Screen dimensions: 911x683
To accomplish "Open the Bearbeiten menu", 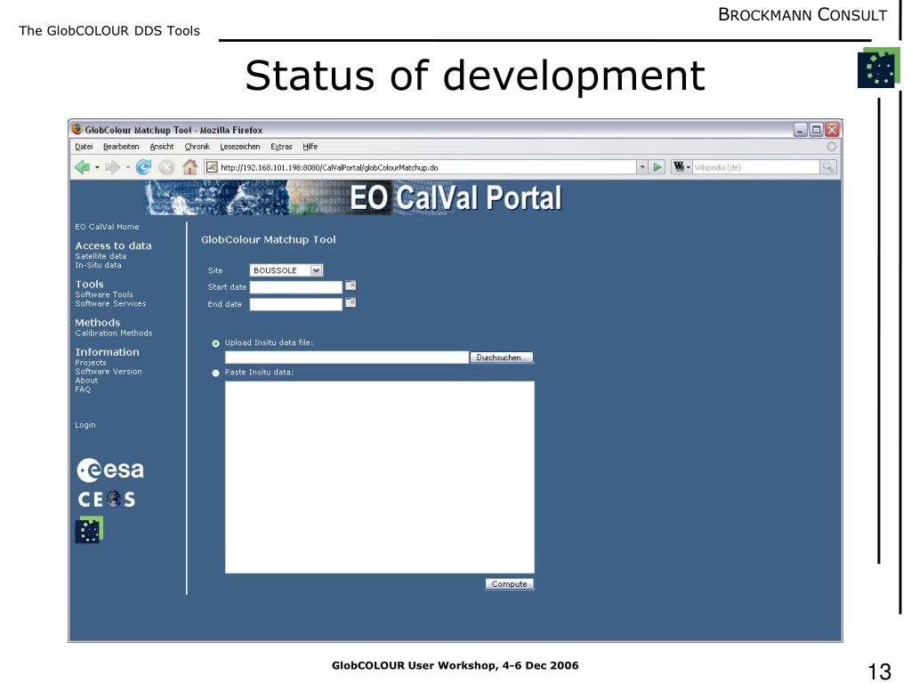I will pyautogui.click(x=121, y=147).
